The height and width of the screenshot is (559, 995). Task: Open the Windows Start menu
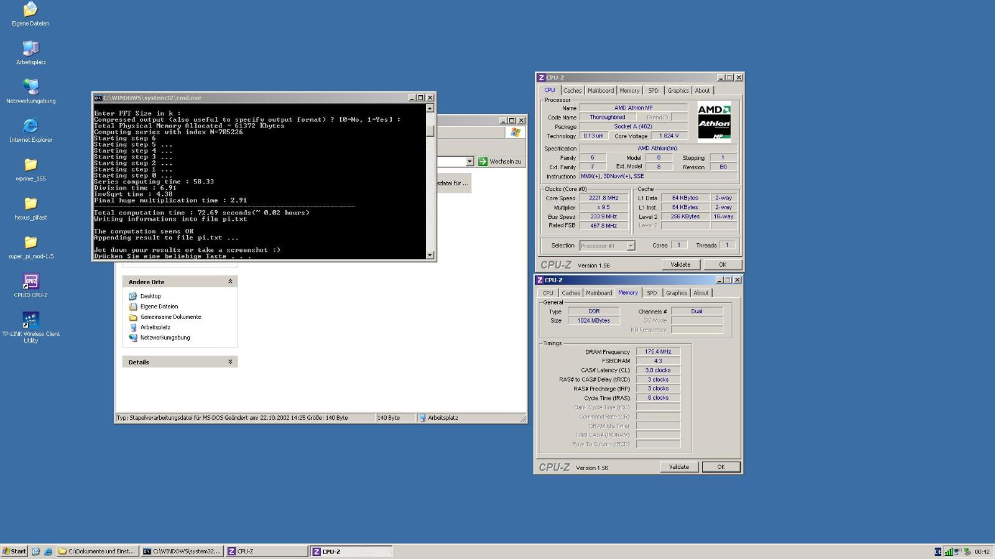tap(14, 552)
